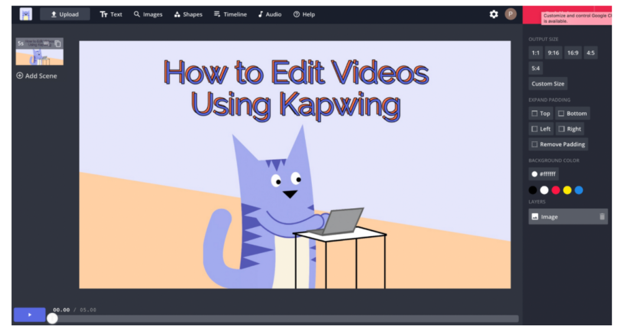Tick the Left padding checkbox
The height and width of the screenshot is (334, 636).
(534, 129)
